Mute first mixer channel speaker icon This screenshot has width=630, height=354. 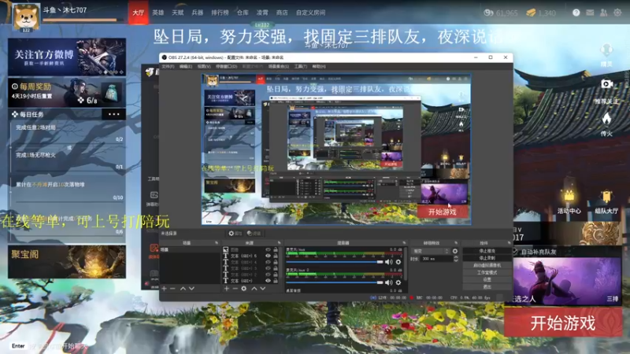[388, 262]
